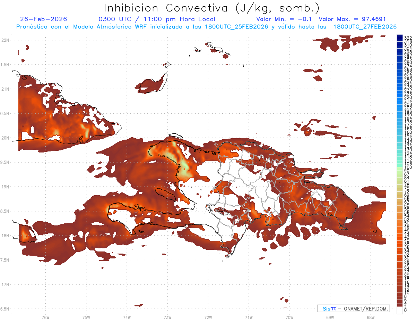Click the '75W' longitude label
This screenshot has width=416, height=322.
click(86, 317)
